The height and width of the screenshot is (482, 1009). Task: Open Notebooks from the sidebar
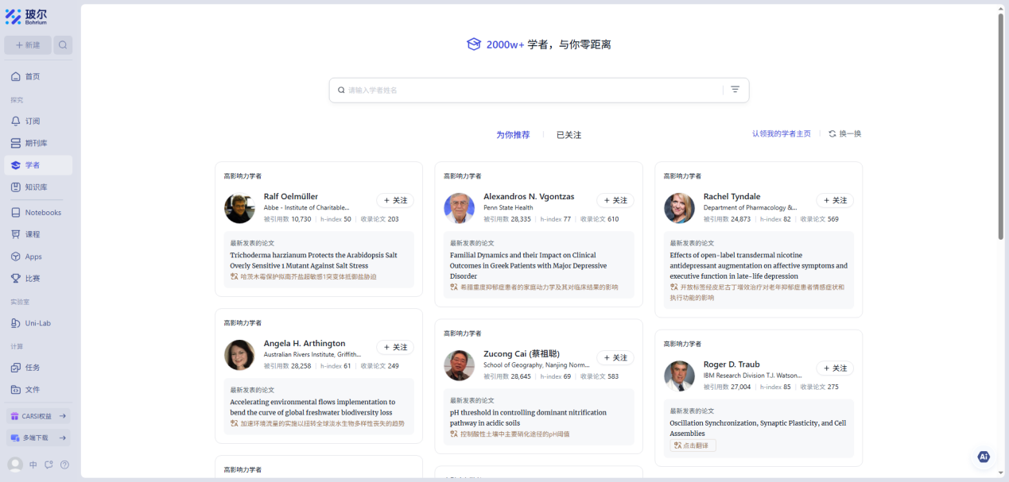point(42,213)
